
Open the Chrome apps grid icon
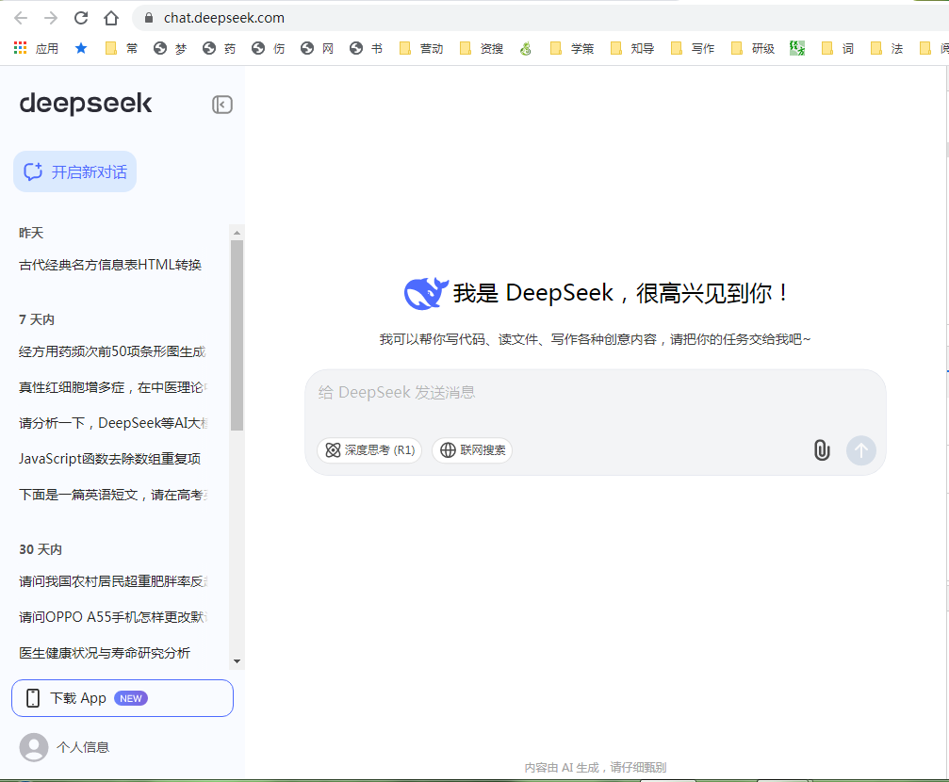pyautogui.click(x=21, y=48)
